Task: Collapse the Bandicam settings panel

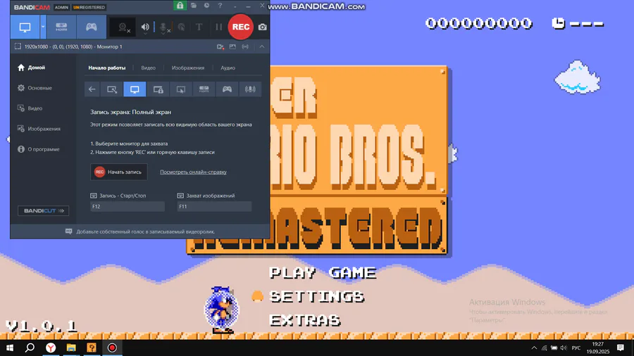Action: click(262, 47)
